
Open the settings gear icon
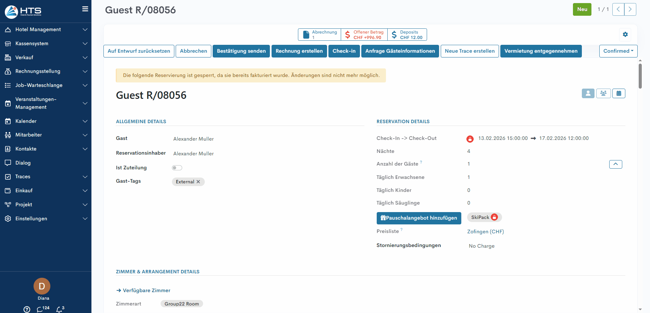tap(625, 35)
